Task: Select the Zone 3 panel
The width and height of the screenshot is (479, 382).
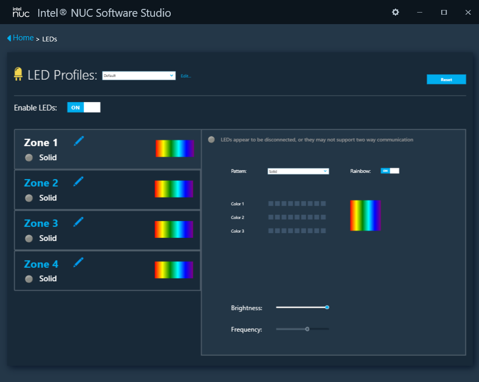Action: (108, 230)
